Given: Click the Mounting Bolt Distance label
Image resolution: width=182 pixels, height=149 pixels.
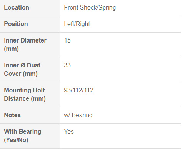Looking at the screenshot, I should coord(25,94).
